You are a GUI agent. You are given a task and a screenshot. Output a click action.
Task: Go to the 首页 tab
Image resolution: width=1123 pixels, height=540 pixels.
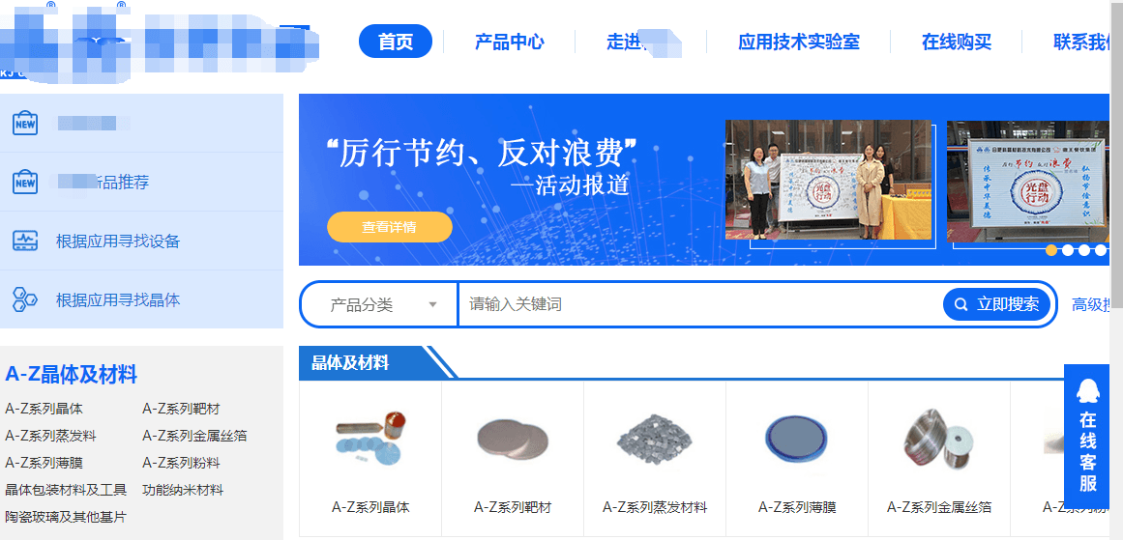[x=396, y=42]
